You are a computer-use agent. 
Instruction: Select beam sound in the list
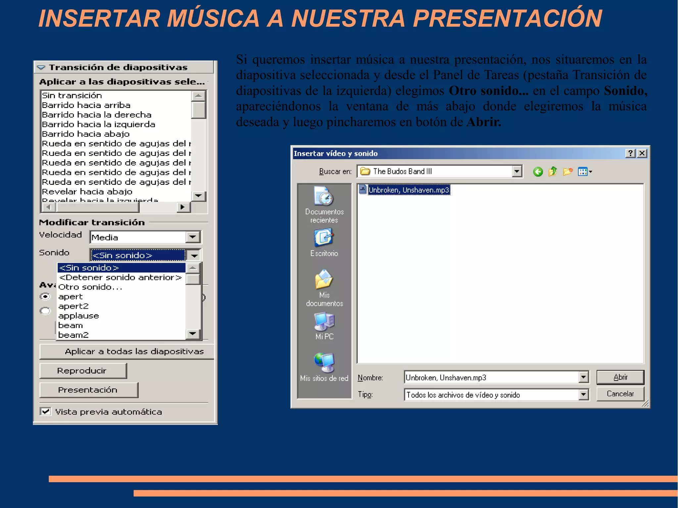click(x=121, y=325)
